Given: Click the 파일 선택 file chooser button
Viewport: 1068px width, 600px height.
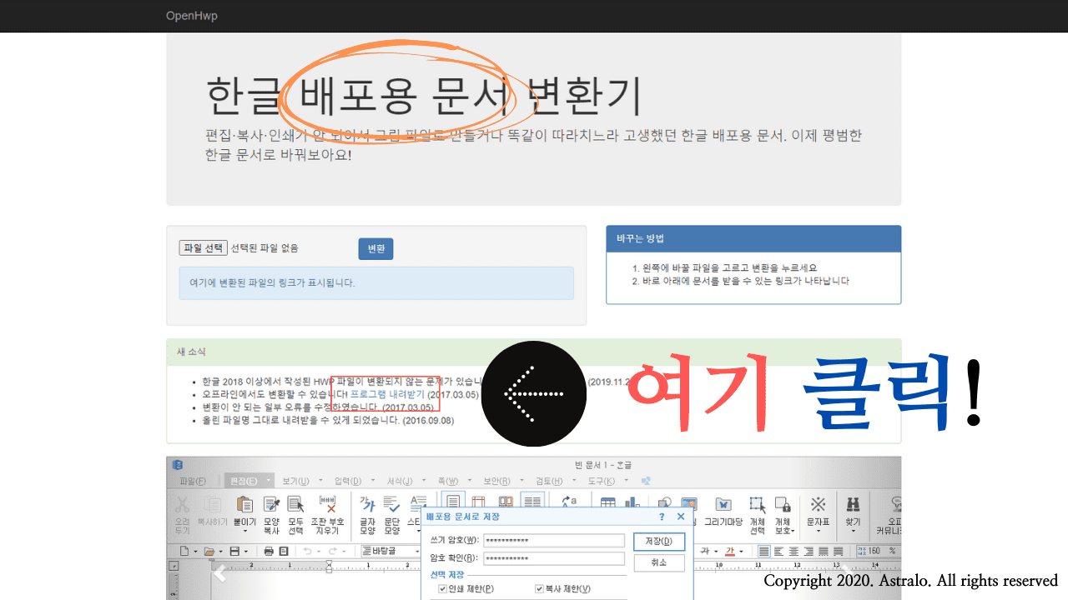Looking at the screenshot, I should (203, 247).
